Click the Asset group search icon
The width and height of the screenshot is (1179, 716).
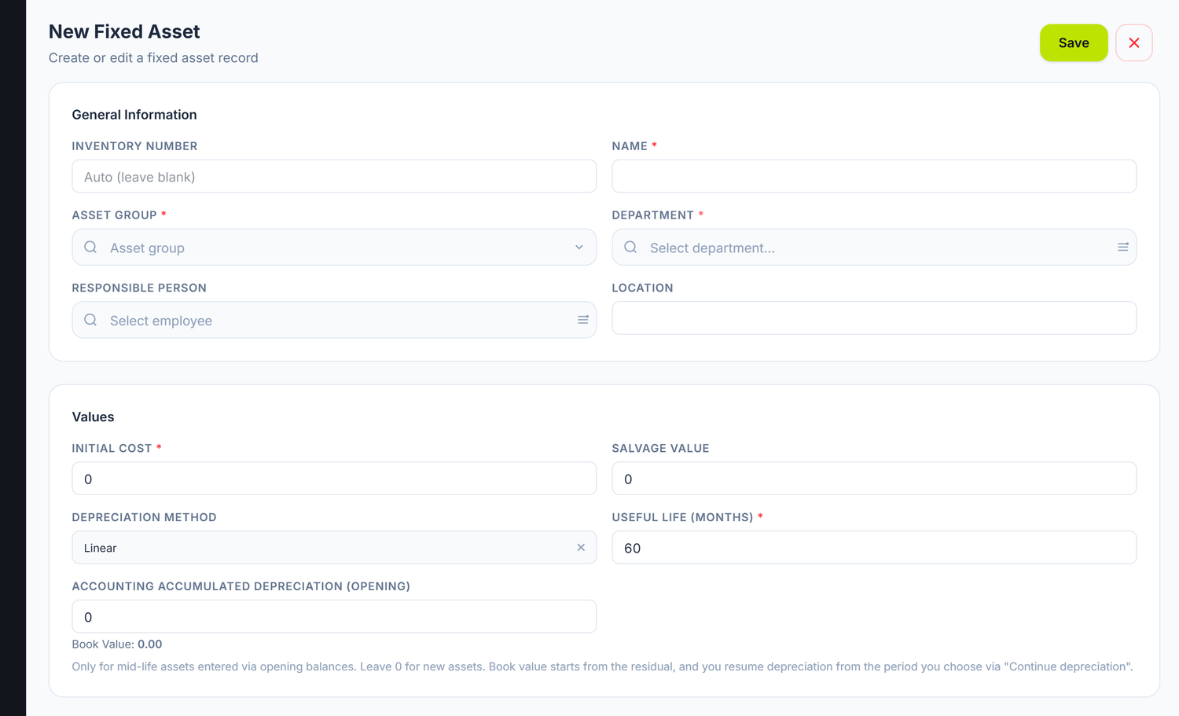pos(90,247)
